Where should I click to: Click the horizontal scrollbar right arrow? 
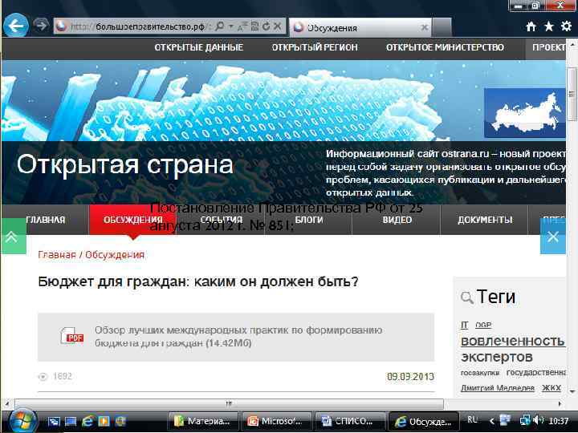click(560, 404)
